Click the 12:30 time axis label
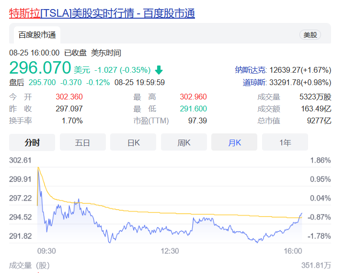Image resolution: width=344 pixels, height=273 pixels. 170,251
